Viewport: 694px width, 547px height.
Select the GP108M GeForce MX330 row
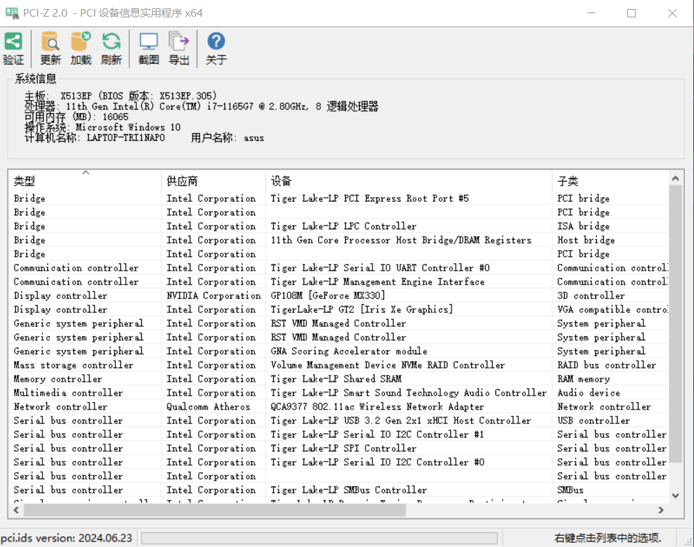coord(338,296)
